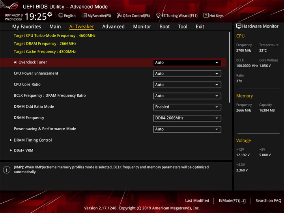Click the 08/14/2019 date text
This screenshot has width=284, height=213.
pos(13,15)
